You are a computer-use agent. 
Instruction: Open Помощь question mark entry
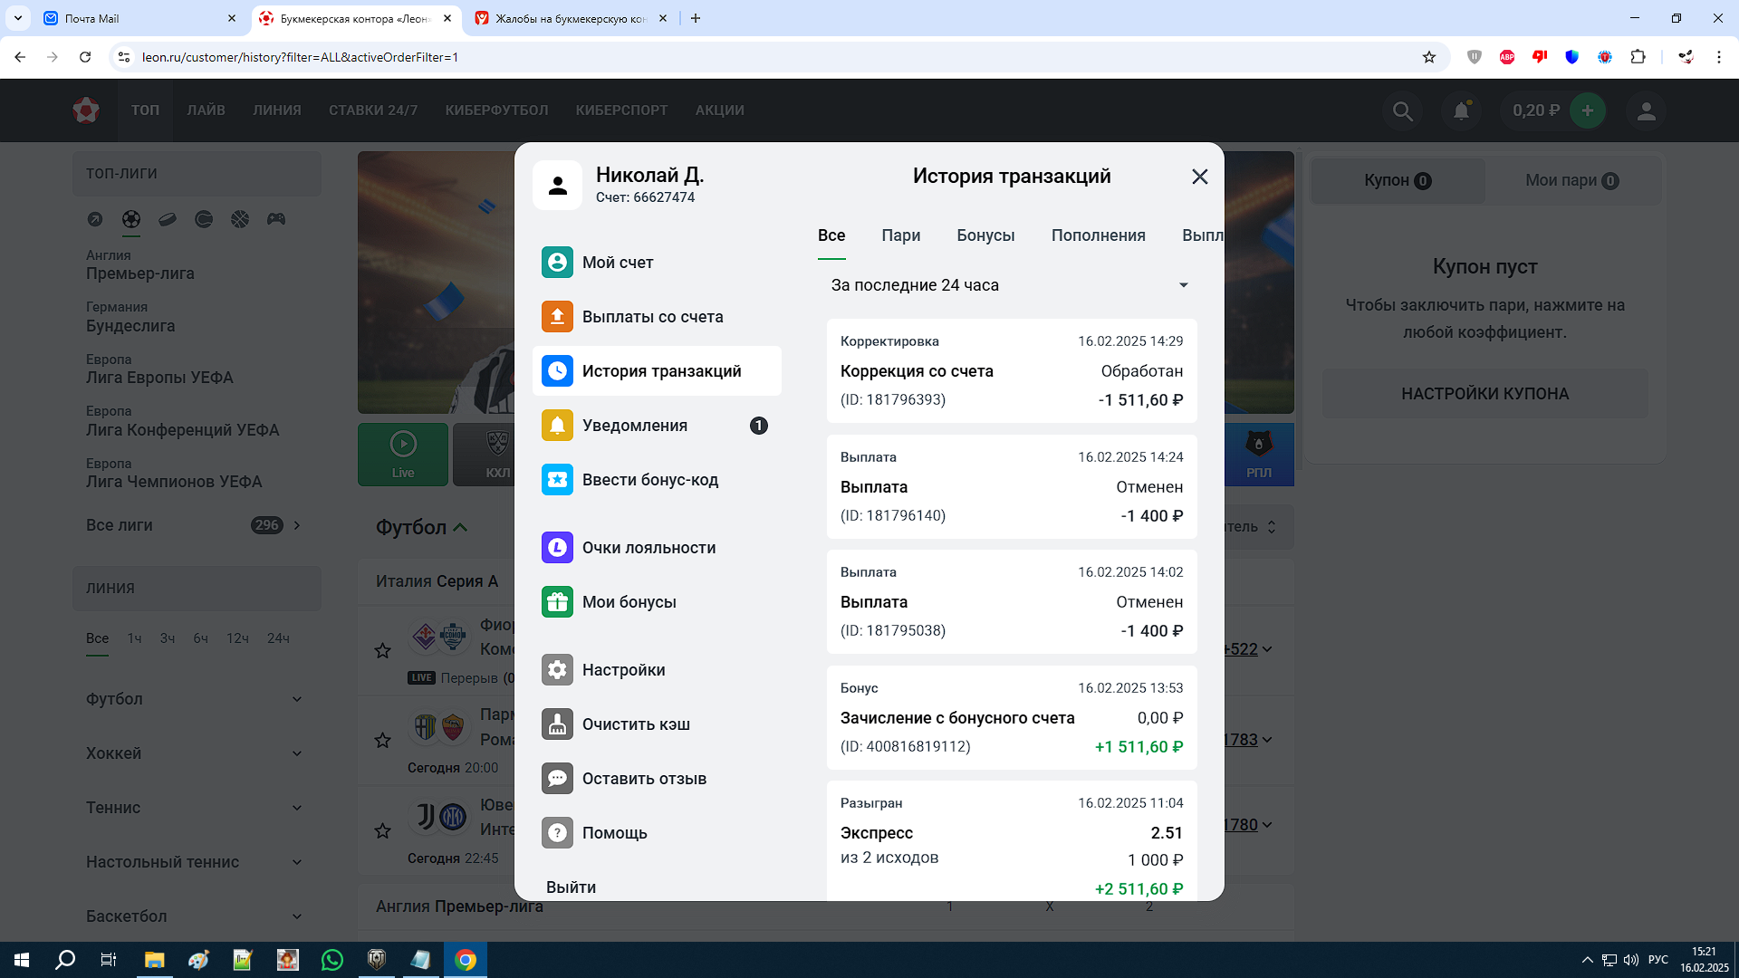point(657,833)
